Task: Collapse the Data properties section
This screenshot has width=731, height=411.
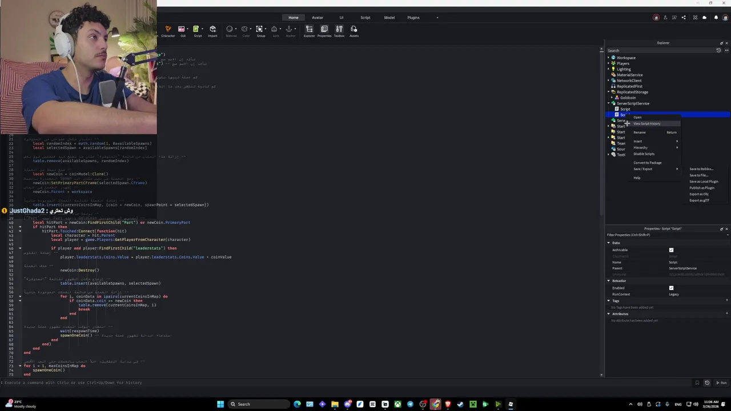Action: tap(609, 243)
